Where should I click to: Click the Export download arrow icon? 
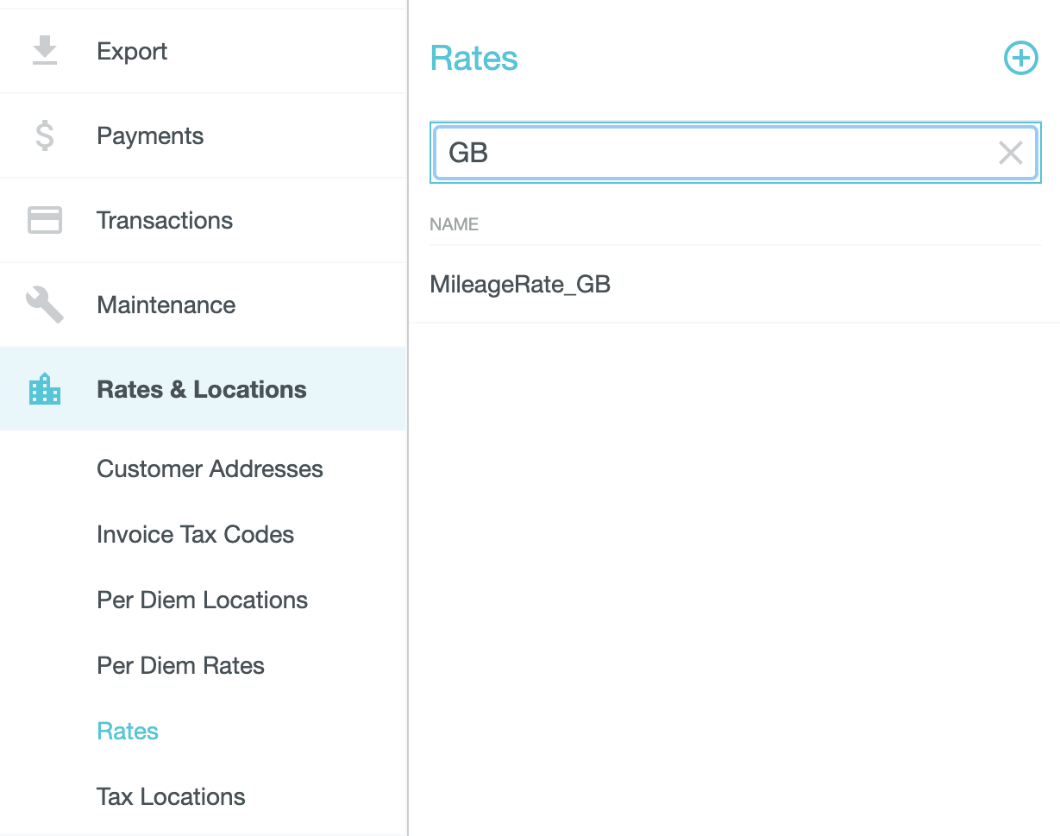point(45,51)
